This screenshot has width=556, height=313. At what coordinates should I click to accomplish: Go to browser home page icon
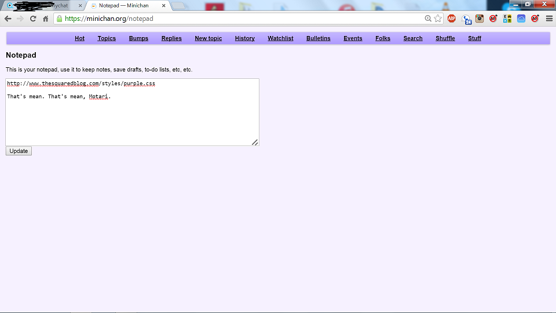tap(45, 19)
